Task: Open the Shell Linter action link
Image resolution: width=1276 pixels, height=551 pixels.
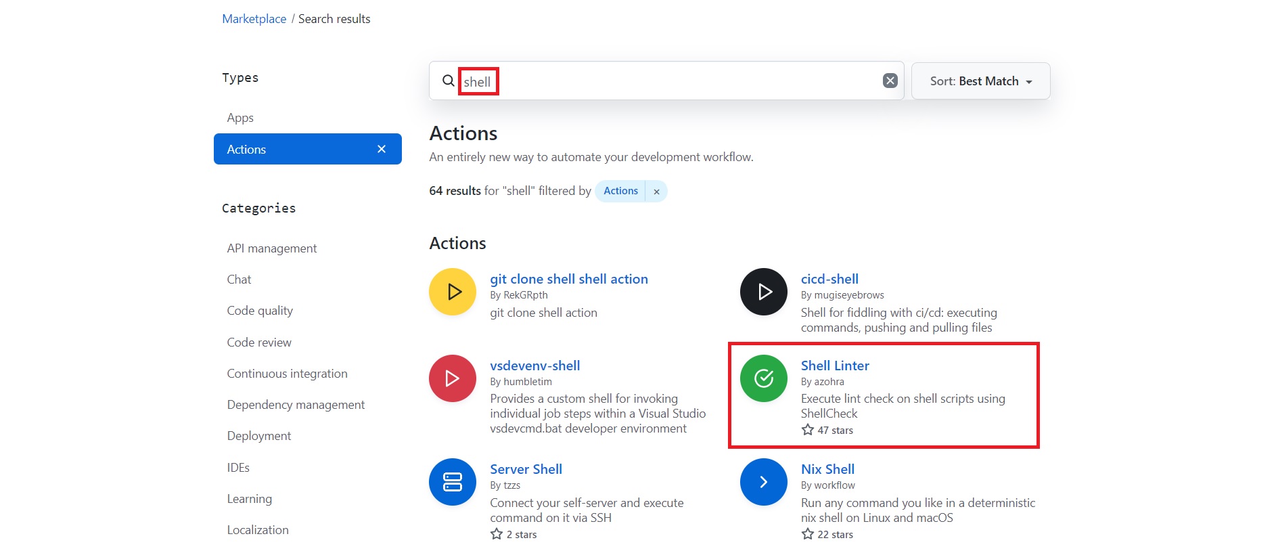Action: pyautogui.click(x=835, y=366)
